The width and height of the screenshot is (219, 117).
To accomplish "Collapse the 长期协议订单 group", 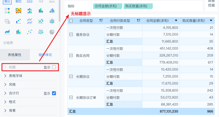I will [71, 97].
